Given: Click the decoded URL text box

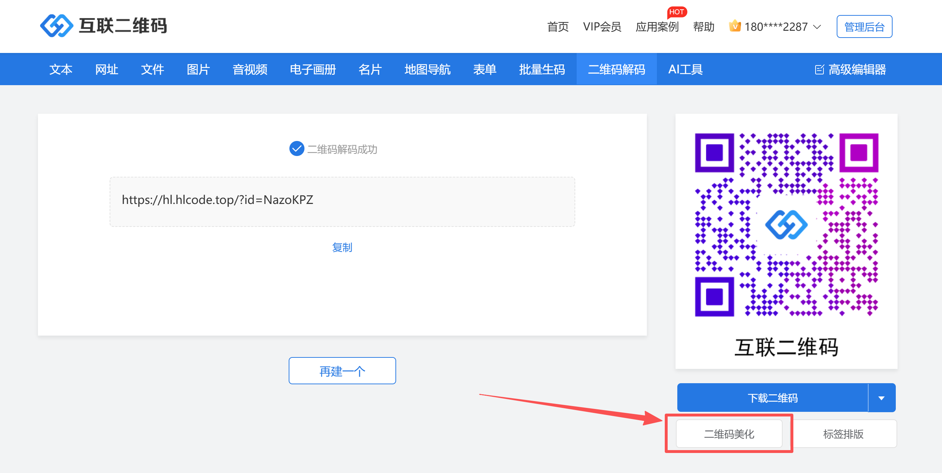Looking at the screenshot, I should (342, 202).
